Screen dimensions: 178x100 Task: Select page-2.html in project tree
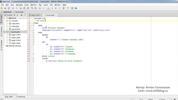pyautogui.click(x=16, y=40)
